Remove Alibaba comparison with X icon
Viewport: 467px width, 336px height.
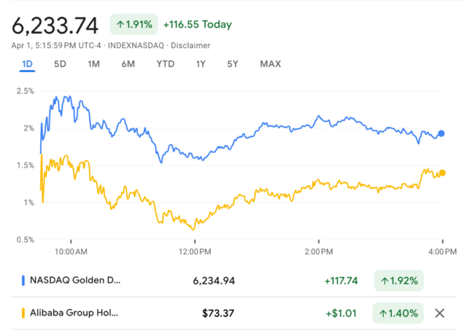coord(439,313)
